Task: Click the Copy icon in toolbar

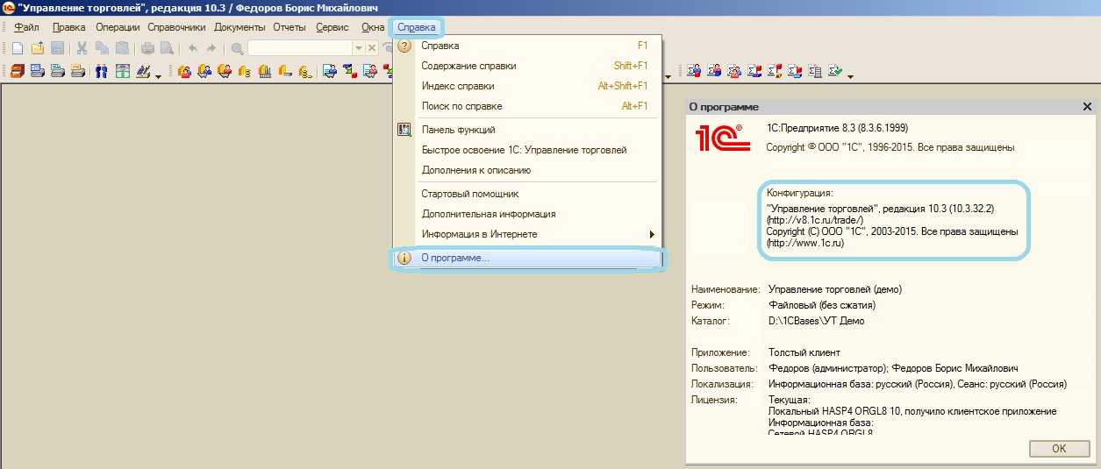Action: 102,48
